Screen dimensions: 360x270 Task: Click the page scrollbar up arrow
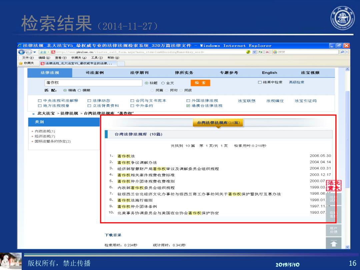click(x=347, y=69)
